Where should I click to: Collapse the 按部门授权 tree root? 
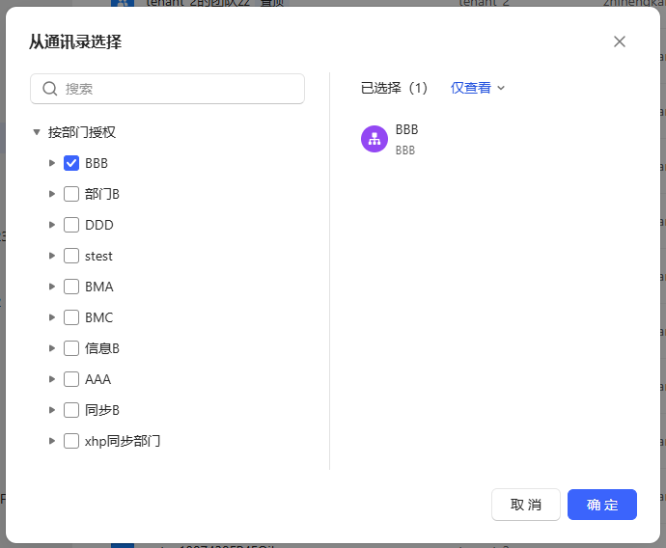tap(37, 132)
